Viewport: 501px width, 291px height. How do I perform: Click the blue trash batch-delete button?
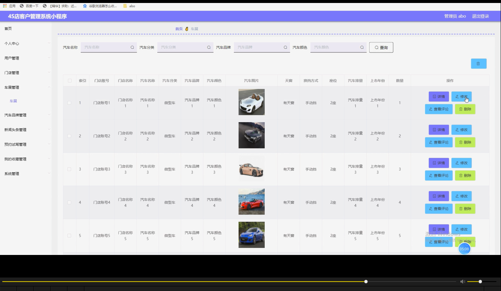479,63
